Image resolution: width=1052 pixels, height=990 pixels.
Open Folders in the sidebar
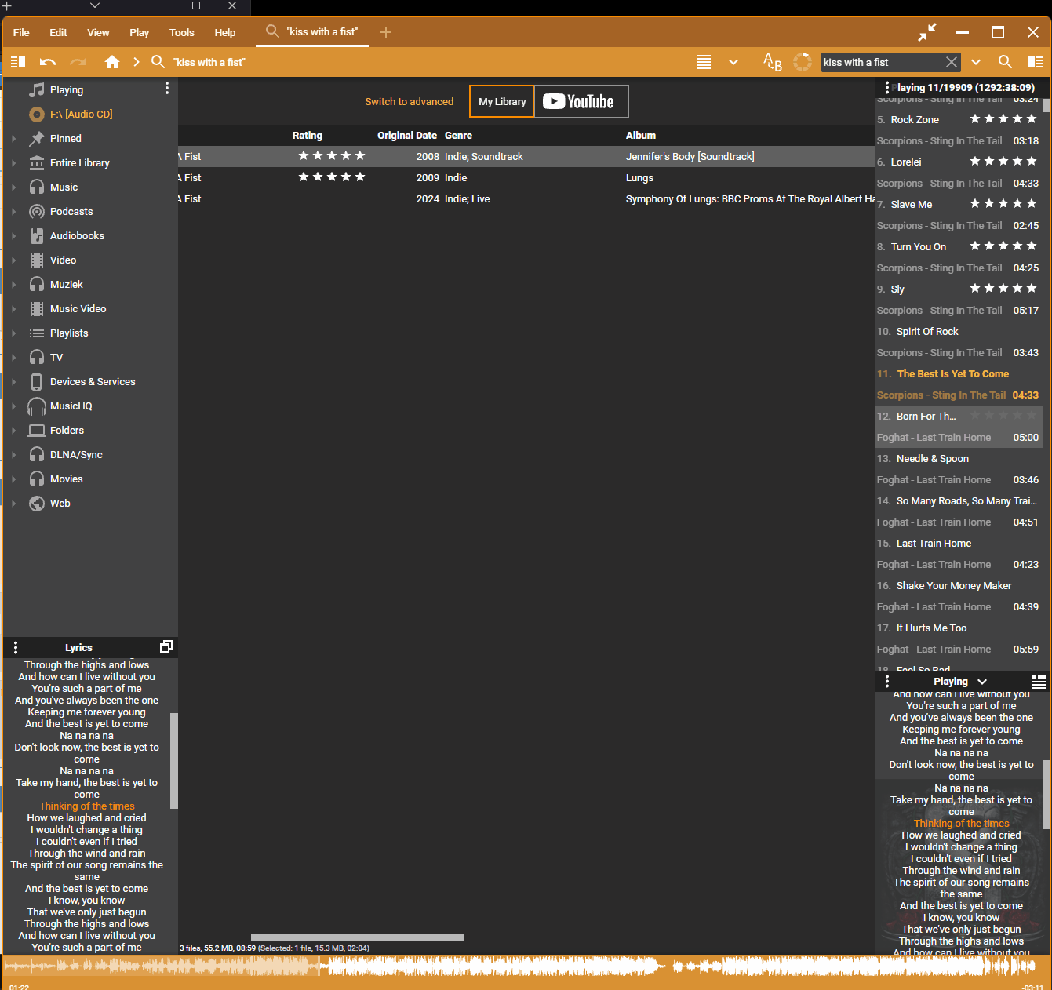tap(67, 430)
